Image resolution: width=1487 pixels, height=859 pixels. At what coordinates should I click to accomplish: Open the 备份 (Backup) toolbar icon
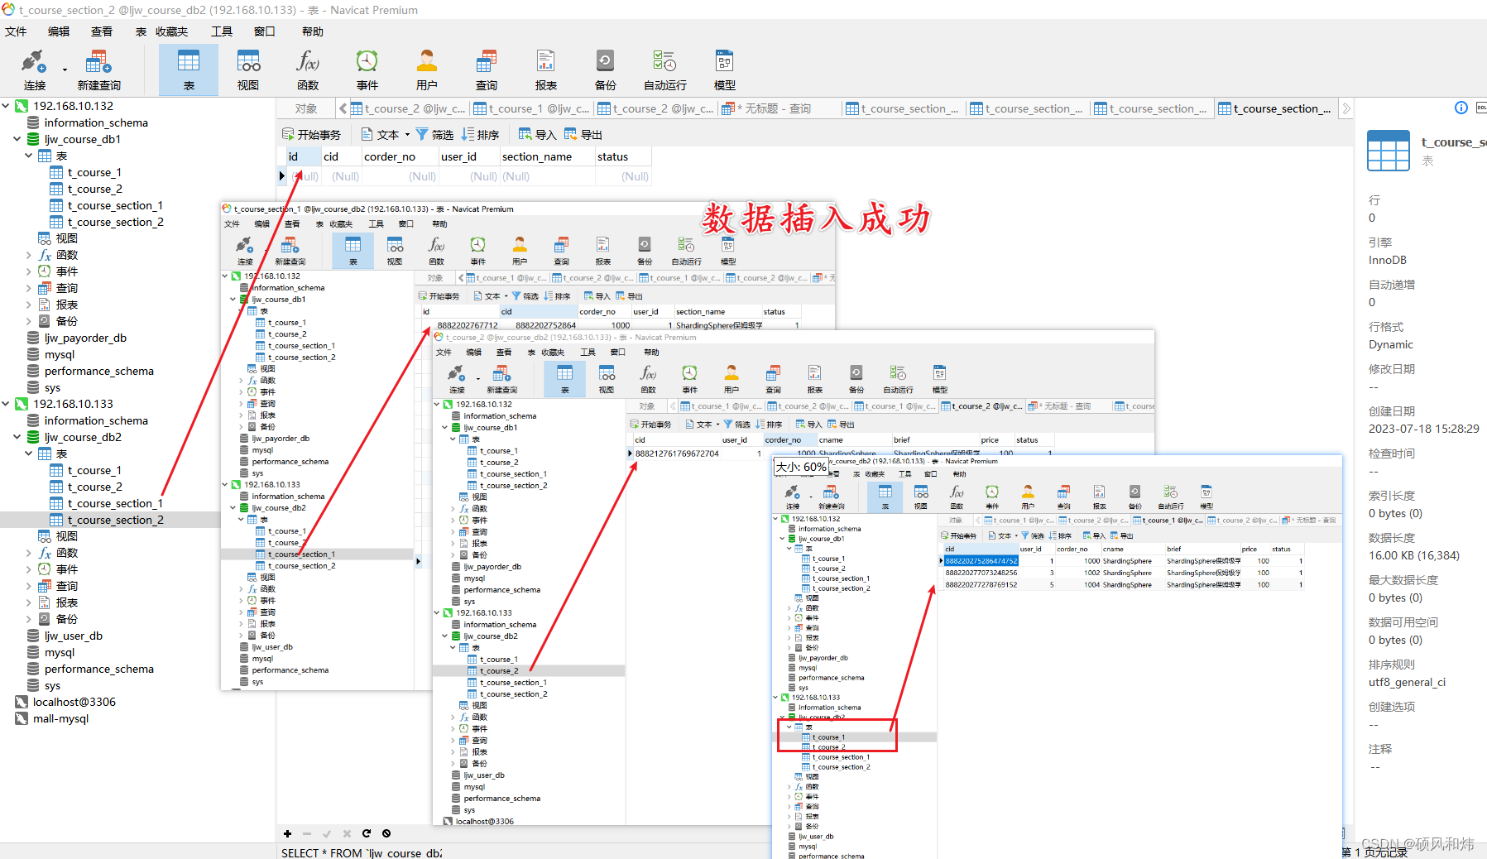[x=606, y=70]
